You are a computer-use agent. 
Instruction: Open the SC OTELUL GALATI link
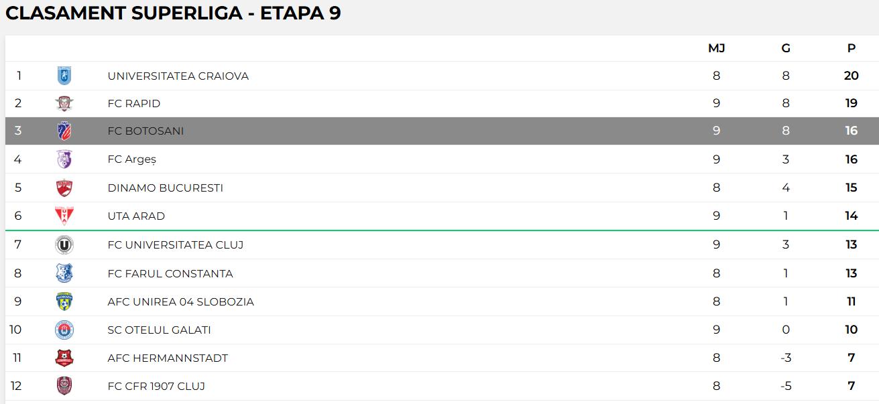(159, 330)
